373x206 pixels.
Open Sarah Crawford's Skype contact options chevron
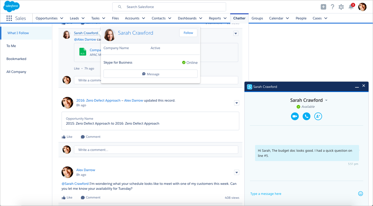tap(326, 100)
